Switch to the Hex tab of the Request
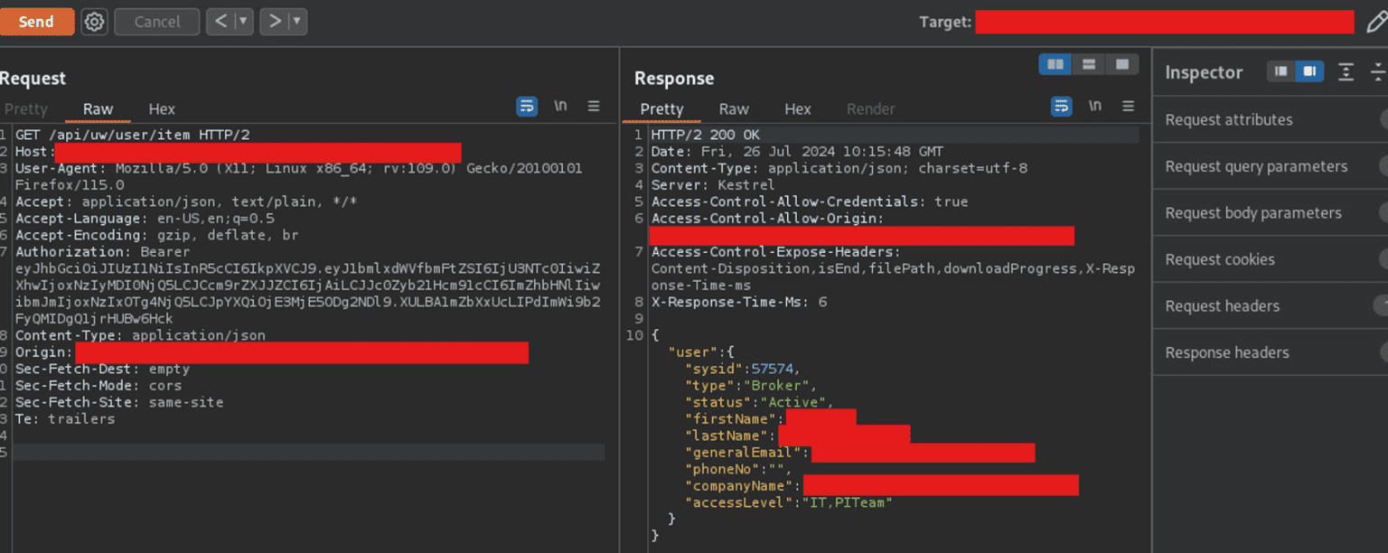Viewport: 1388px width, 553px height. (x=161, y=108)
